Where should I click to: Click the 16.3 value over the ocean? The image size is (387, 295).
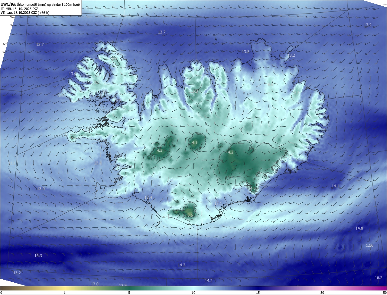pos(38,256)
